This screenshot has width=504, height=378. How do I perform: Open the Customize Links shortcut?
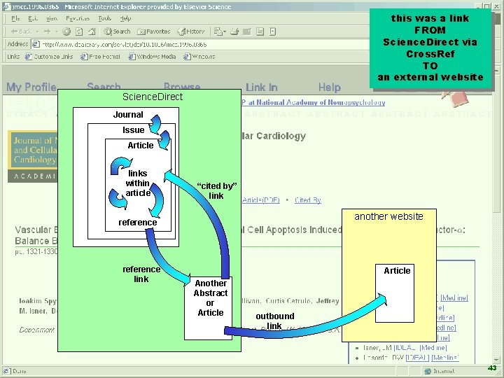click(x=49, y=57)
